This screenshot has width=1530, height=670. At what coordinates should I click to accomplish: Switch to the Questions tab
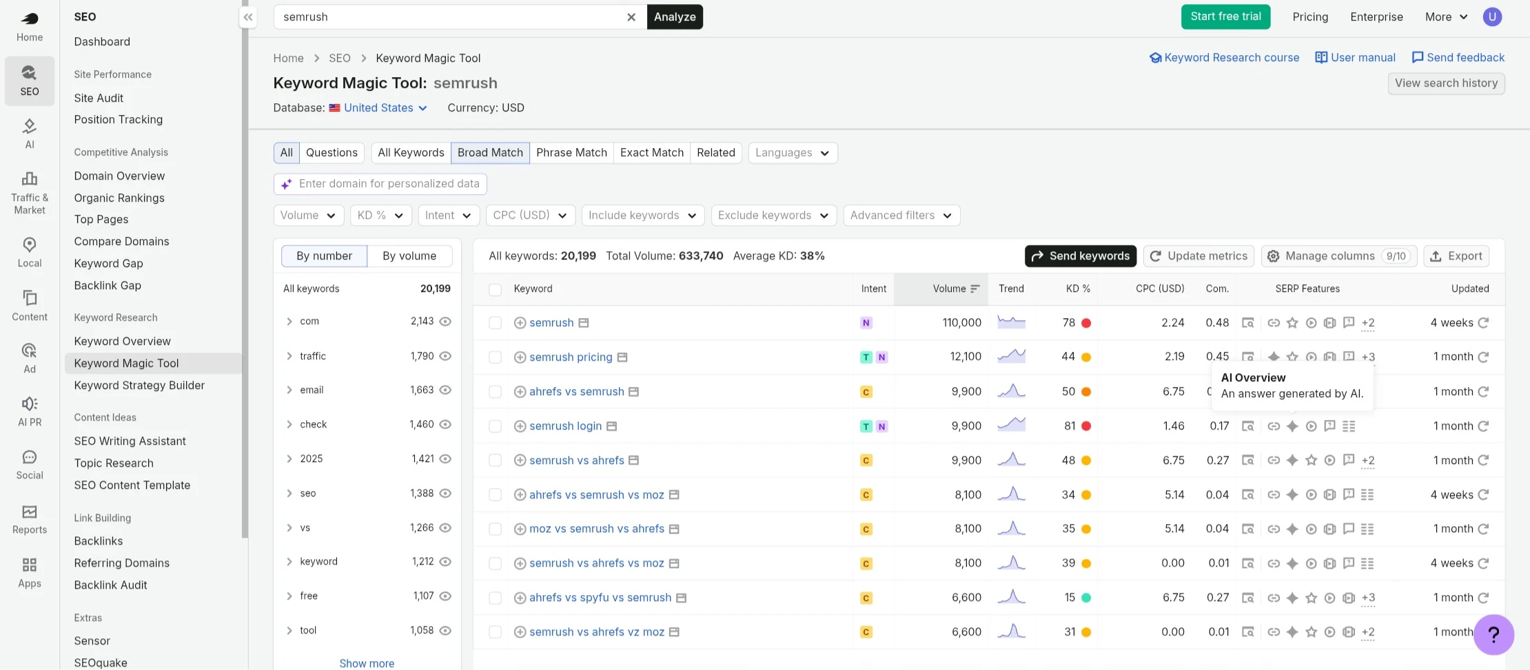click(331, 153)
